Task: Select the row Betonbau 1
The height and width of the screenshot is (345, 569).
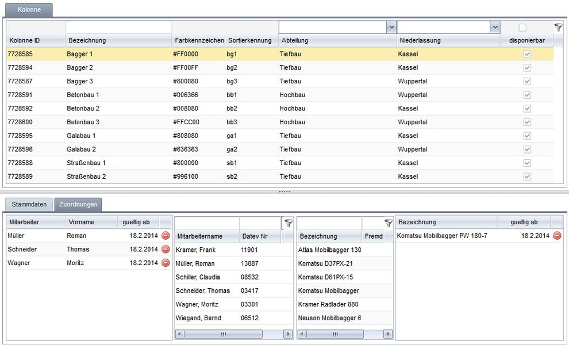Action: pos(280,95)
